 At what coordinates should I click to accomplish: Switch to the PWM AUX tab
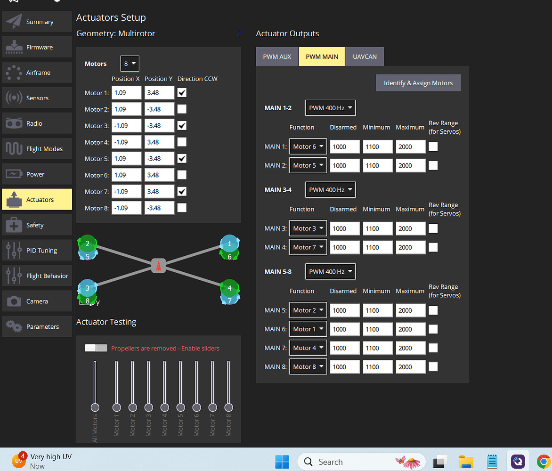point(276,56)
